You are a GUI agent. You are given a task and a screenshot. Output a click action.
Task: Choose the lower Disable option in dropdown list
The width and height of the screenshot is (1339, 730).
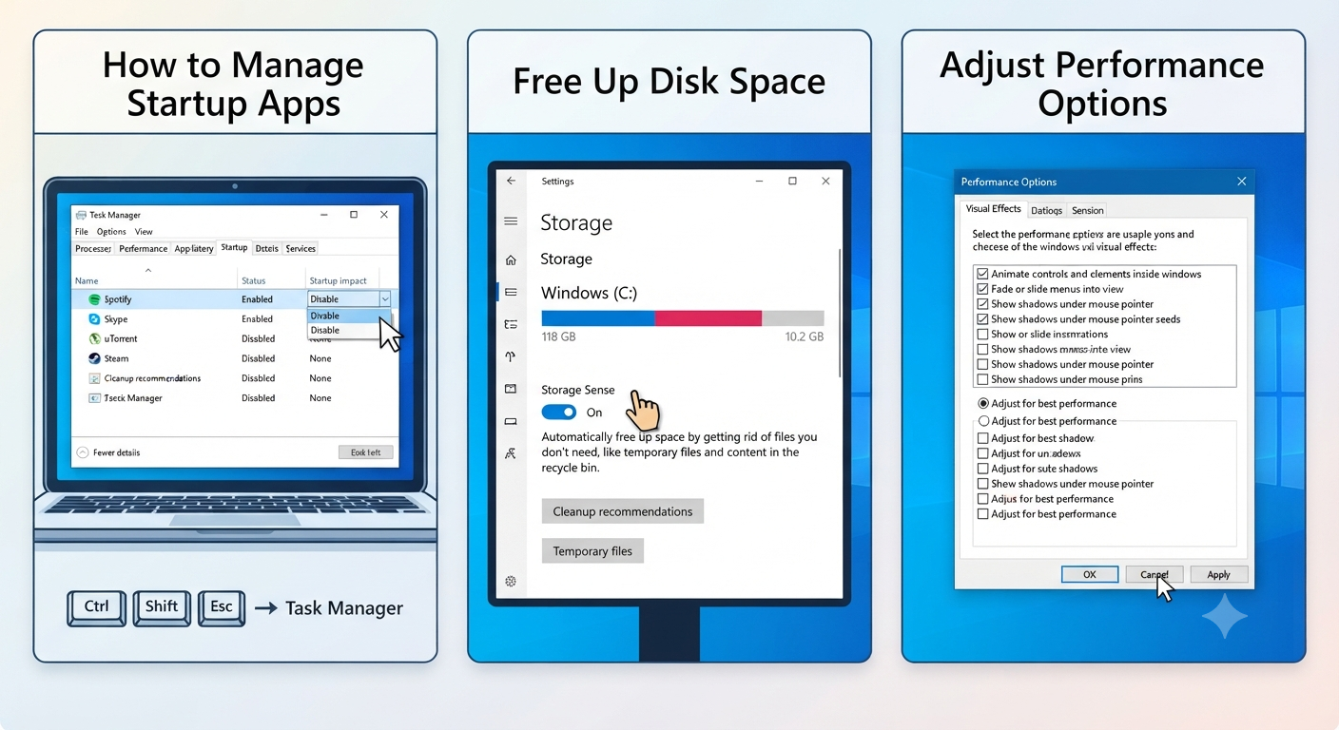[x=348, y=331]
